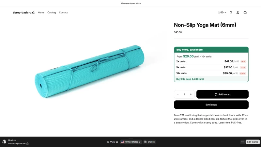Viewport: 261px width, 147px height.
Task: Open the United States country selector
Action: pyautogui.click(x=131, y=142)
